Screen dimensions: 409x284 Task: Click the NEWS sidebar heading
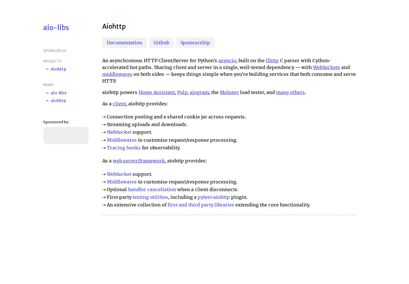tap(48, 85)
